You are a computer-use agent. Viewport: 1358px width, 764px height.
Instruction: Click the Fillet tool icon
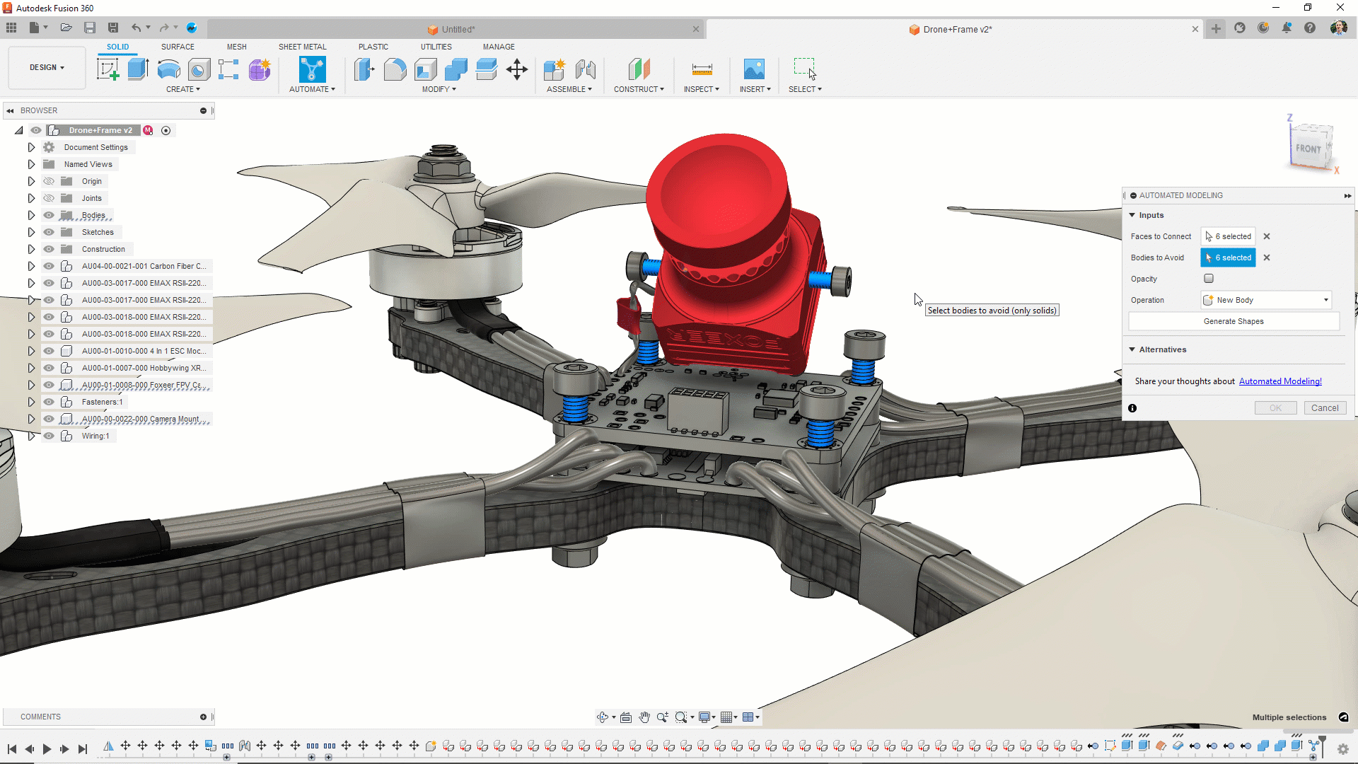point(395,69)
